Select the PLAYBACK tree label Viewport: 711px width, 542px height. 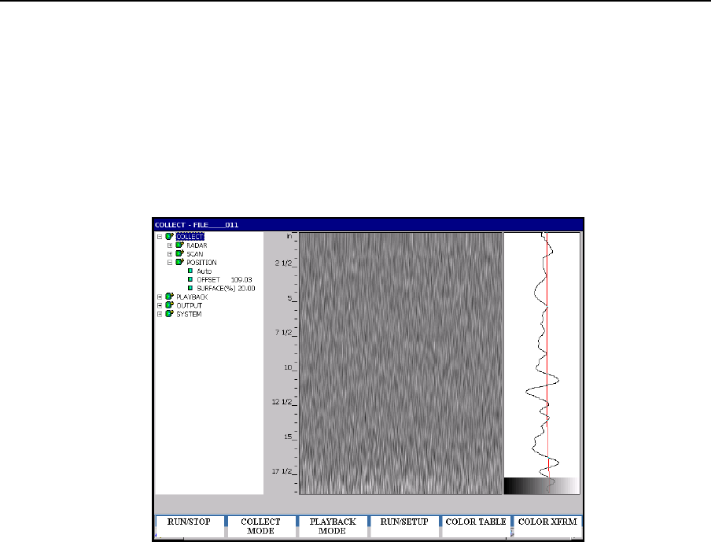pyautogui.click(x=192, y=297)
